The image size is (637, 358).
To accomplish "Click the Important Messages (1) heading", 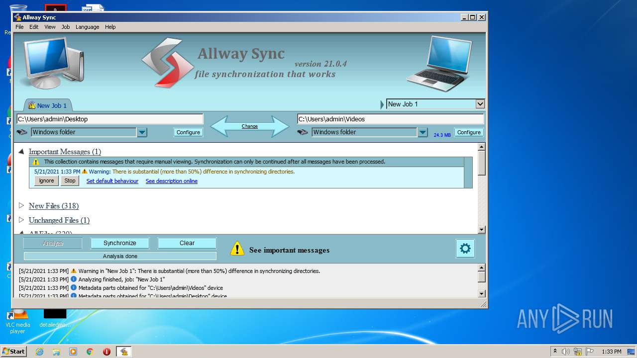I will pos(65,152).
